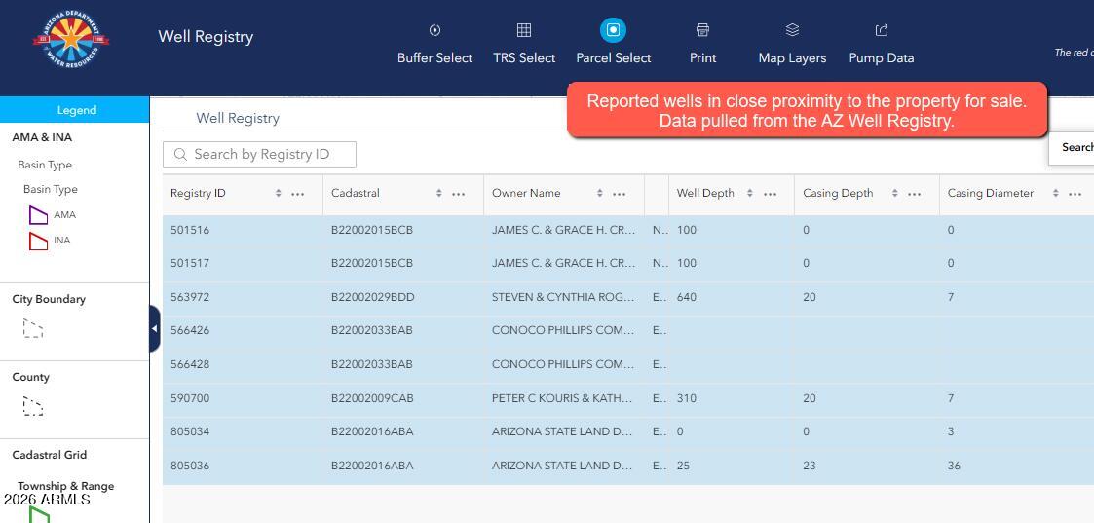Open Casing Diameter column options menu

coord(1075,194)
